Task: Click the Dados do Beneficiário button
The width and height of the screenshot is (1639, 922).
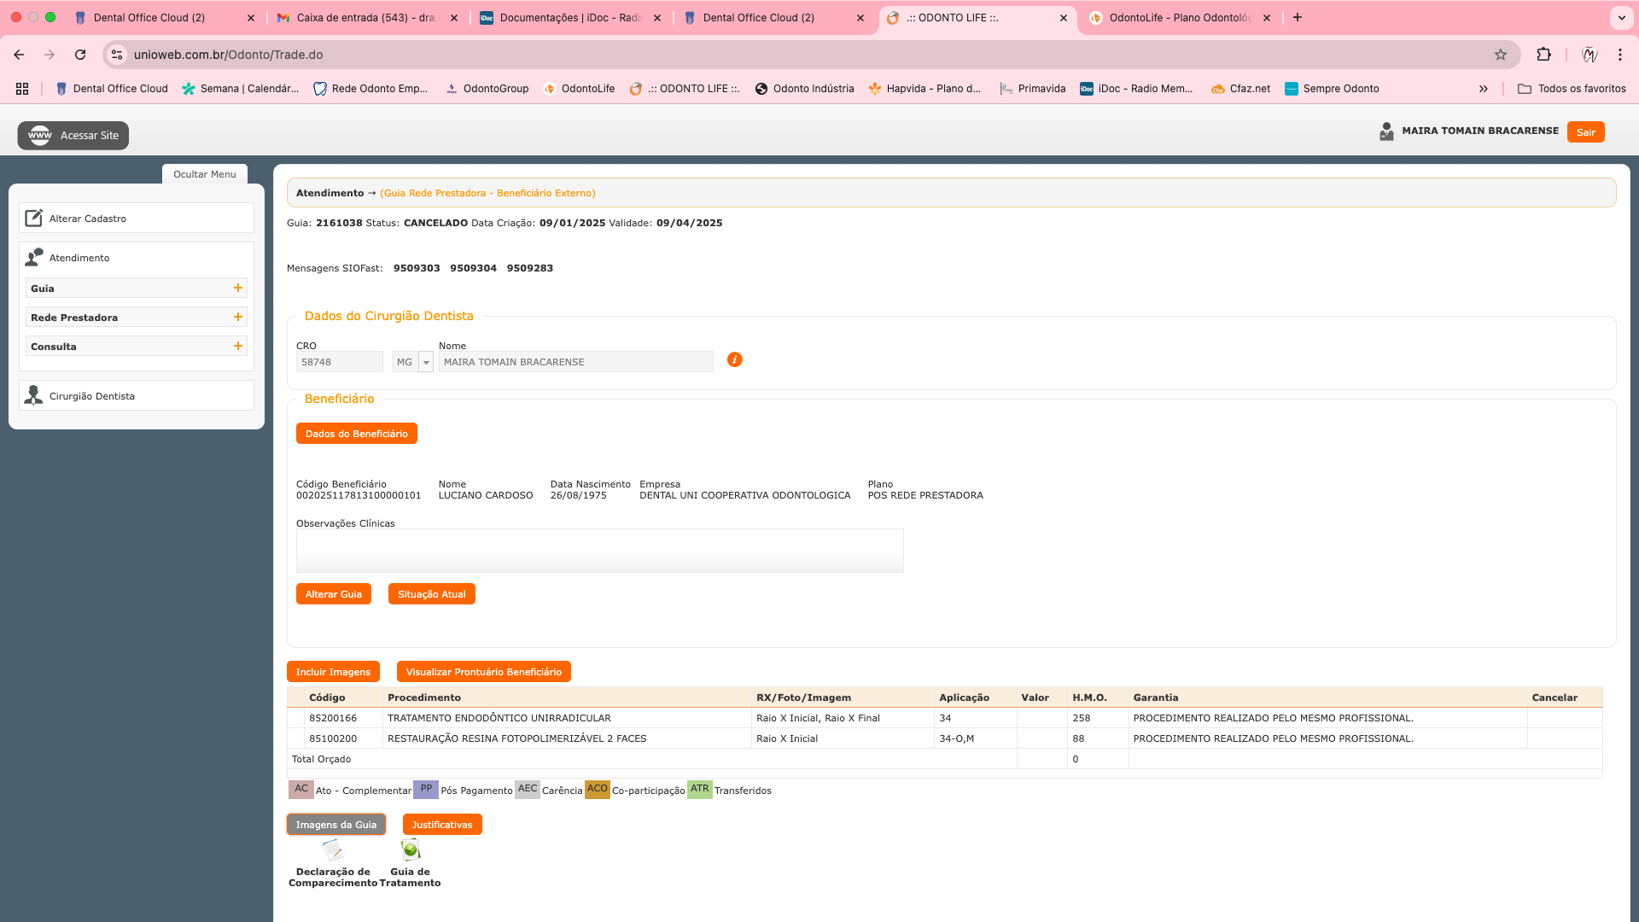Action: (356, 434)
